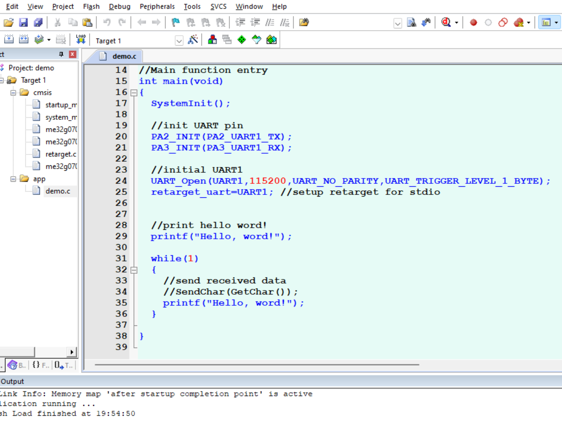The image size is (562, 421).
Task: Open Manage Run-Time Environment green diamond icon
Action: (242, 40)
